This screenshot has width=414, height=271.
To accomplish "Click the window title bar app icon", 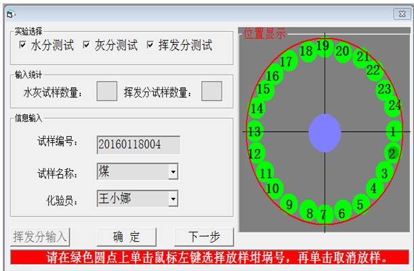I will [11, 14].
